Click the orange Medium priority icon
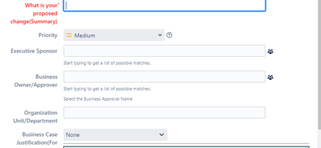 [x=69, y=35]
